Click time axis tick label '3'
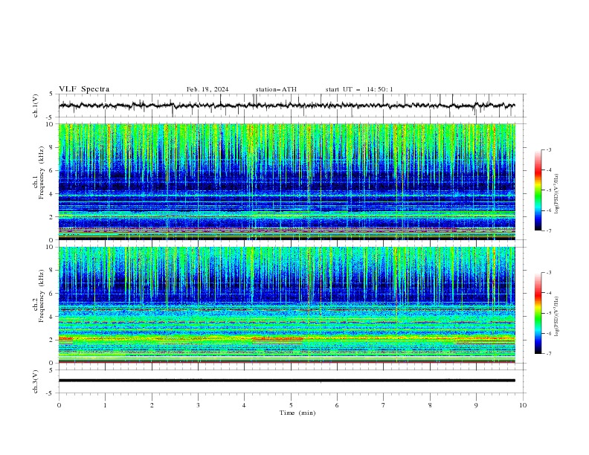The width and height of the screenshot is (589, 455). coord(198,405)
